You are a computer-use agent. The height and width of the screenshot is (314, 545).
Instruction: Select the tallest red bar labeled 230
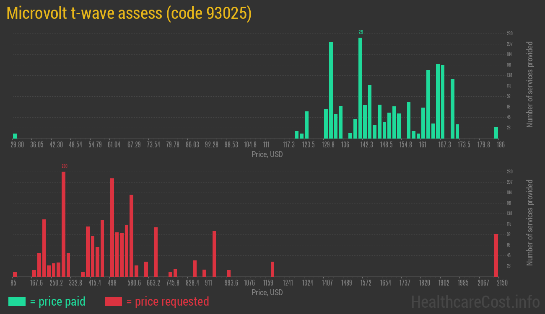pyautogui.click(x=63, y=224)
